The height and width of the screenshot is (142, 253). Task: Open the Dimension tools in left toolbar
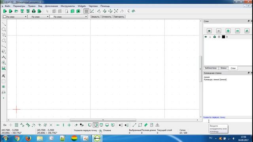point(4,57)
